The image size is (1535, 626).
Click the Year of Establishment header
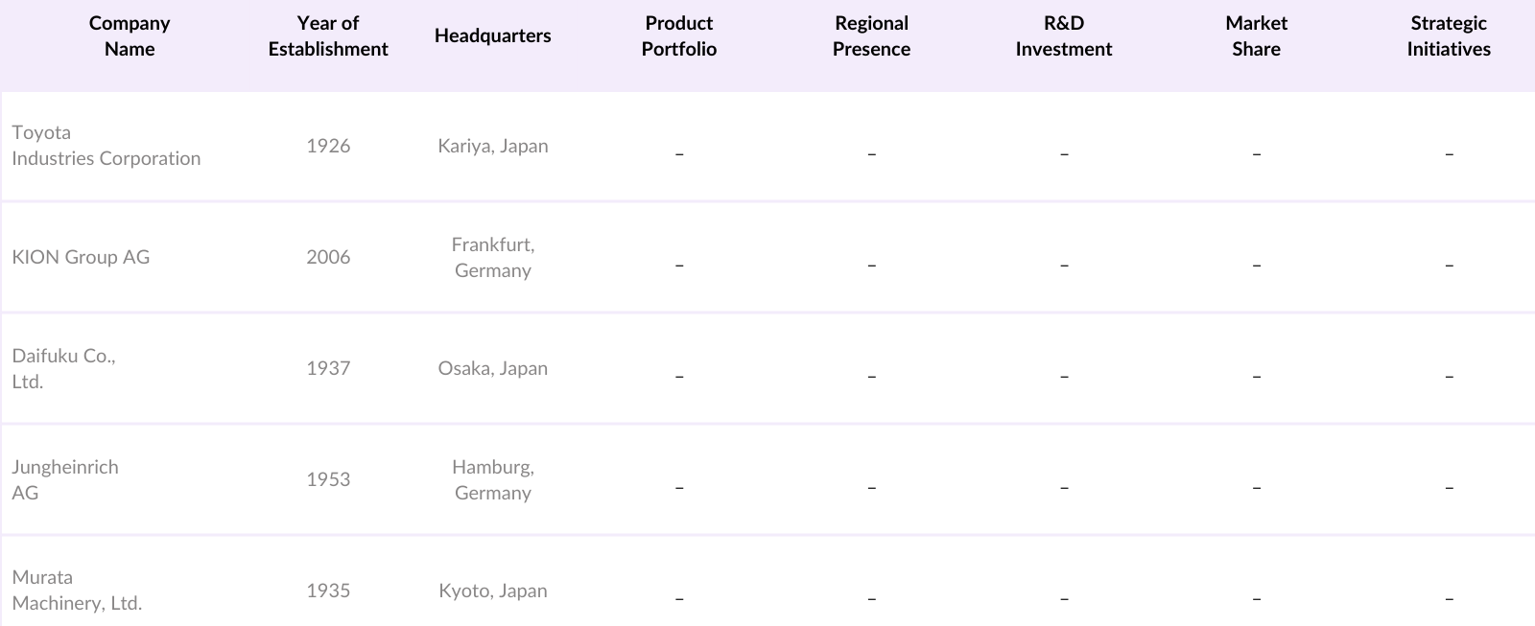click(328, 36)
